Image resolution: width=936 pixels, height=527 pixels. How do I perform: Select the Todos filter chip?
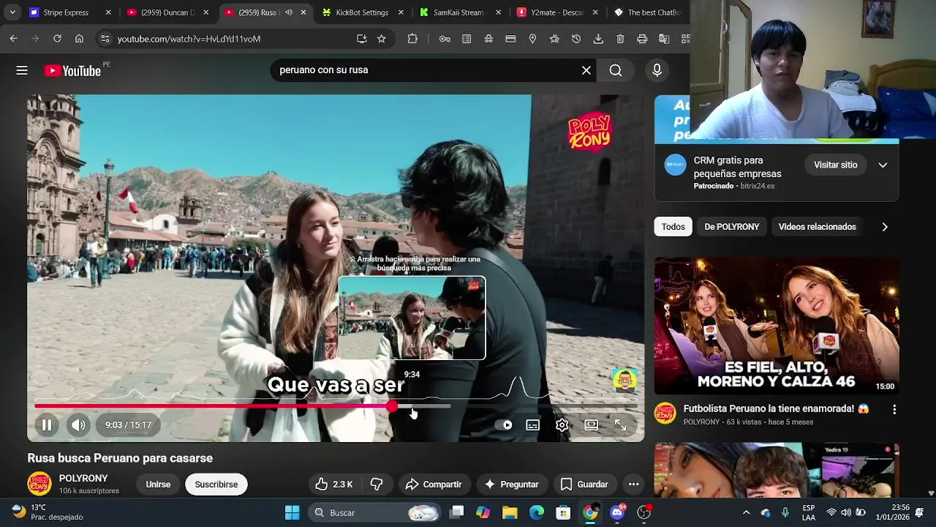click(x=673, y=227)
